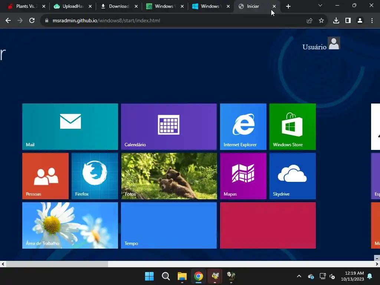Launch the Firefox tile
Viewport: 380px width, 285px height.
pos(95,176)
